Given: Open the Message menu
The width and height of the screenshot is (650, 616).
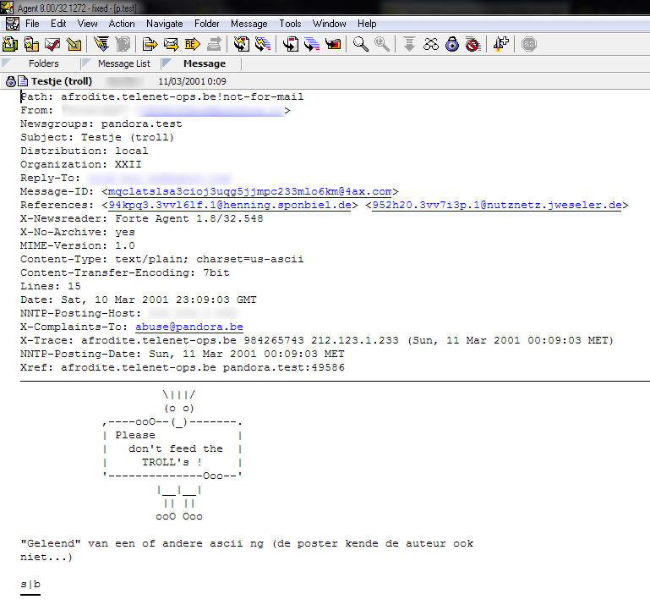Looking at the screenshot, I should click(x=249, y=24).
